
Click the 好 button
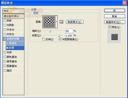115,10
